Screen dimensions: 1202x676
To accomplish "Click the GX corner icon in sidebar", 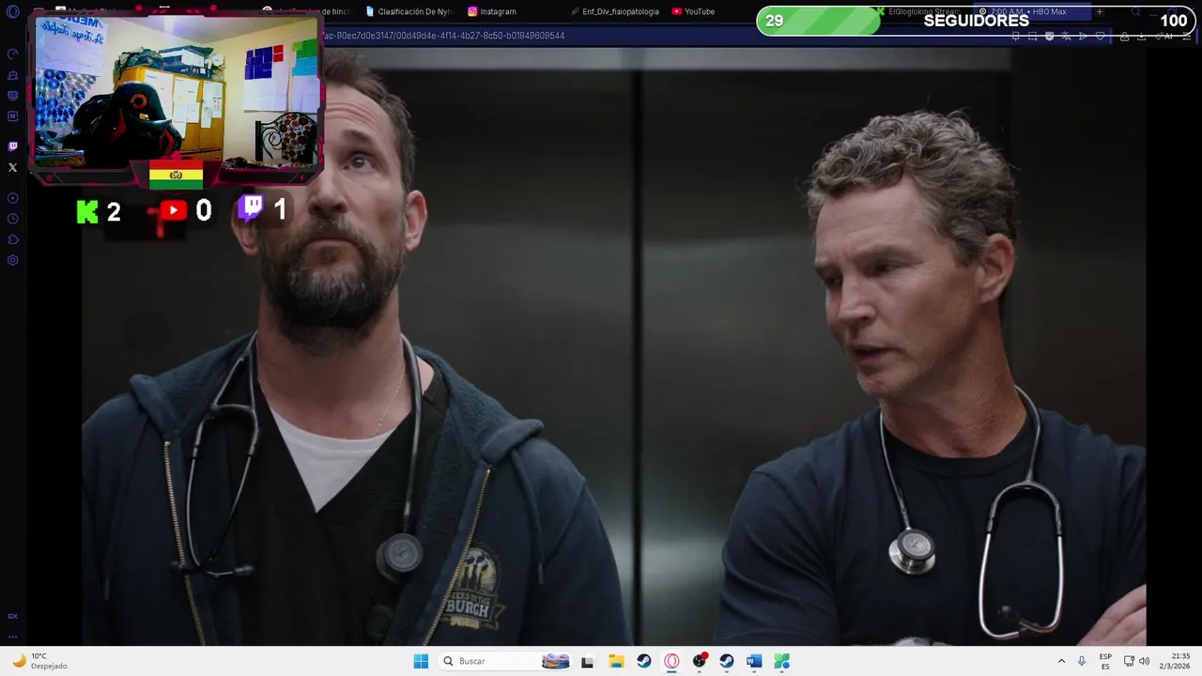I will click(x=12, y=616).
